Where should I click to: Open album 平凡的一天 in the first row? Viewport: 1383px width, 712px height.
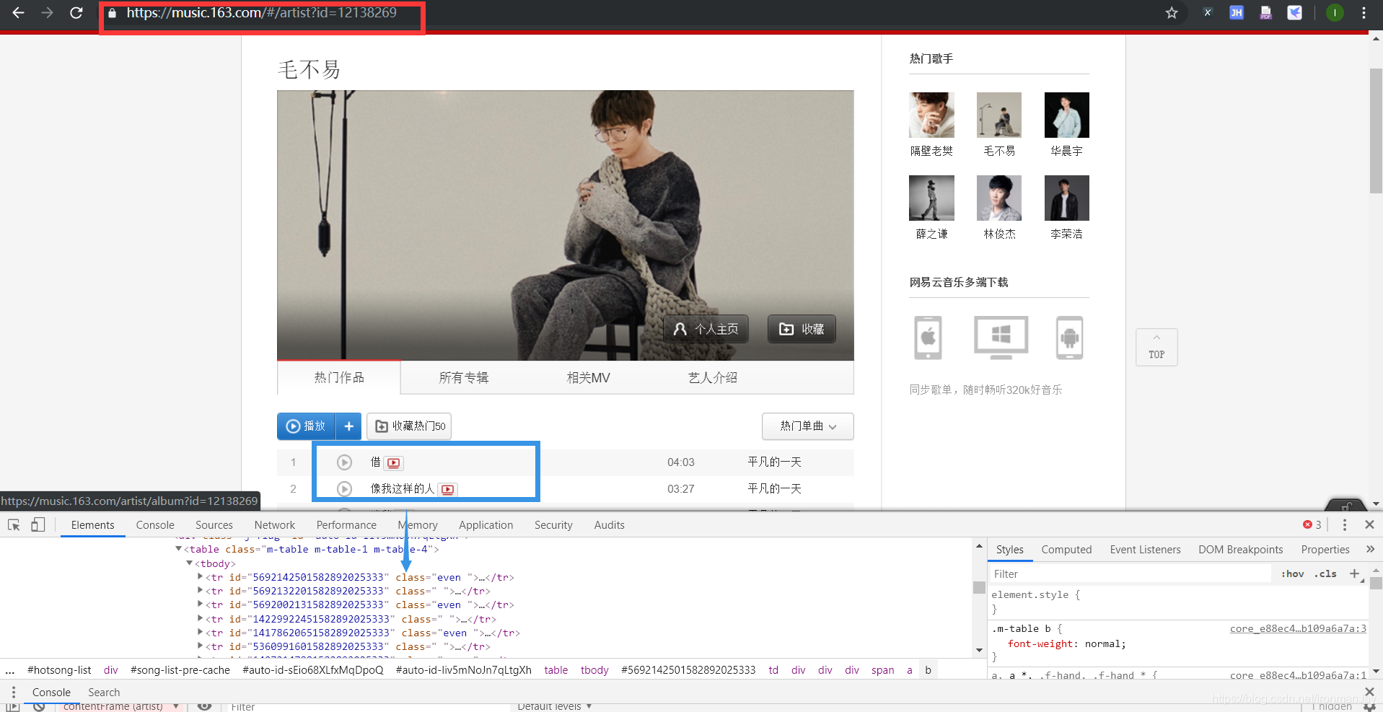coord(774,462)
